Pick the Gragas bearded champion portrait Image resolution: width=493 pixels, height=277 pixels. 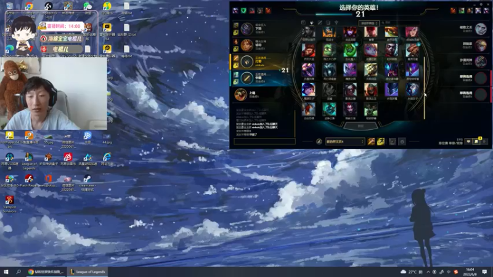click(412, 51)
